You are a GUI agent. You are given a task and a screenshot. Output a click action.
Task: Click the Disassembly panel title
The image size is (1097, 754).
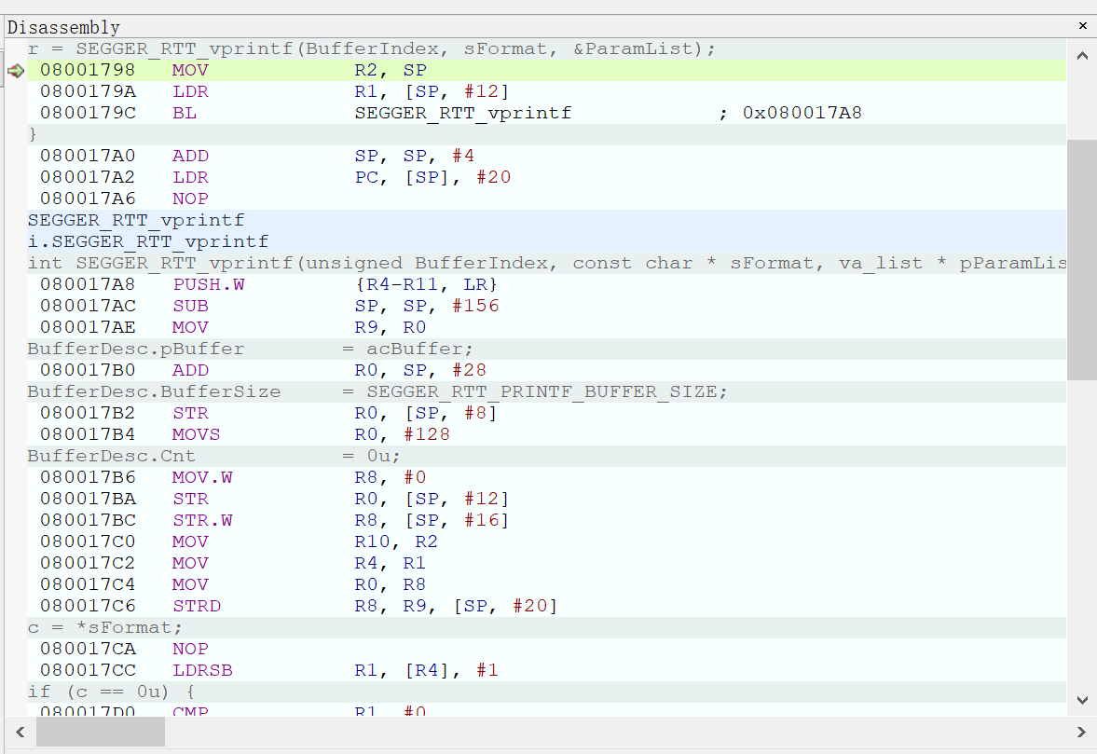click(63, 28)
